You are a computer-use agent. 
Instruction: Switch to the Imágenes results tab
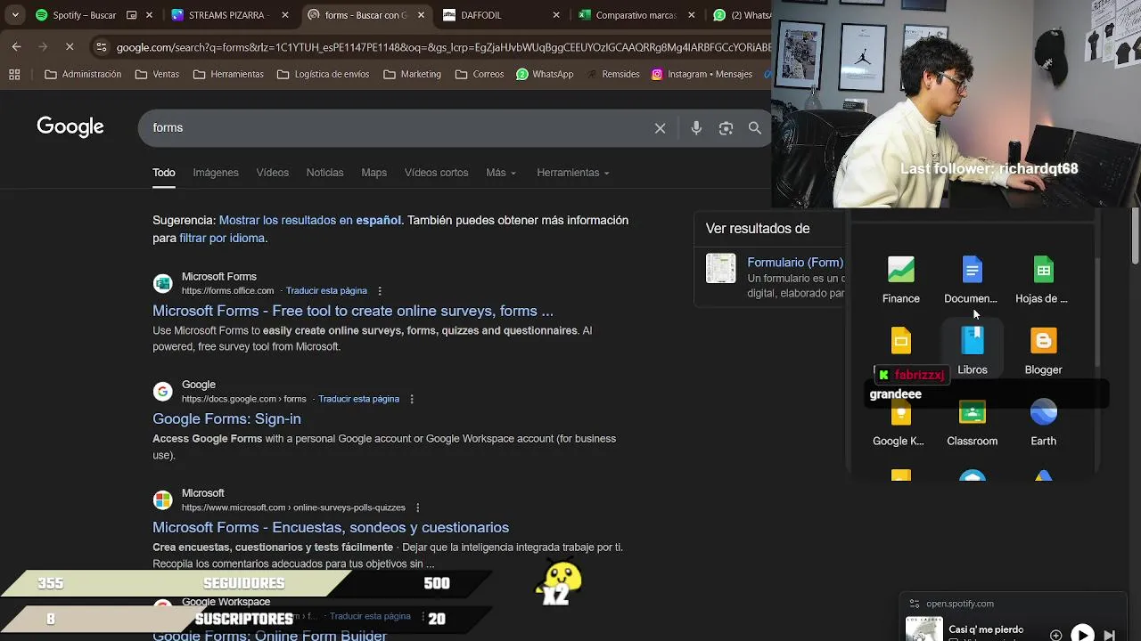point(216,173)
